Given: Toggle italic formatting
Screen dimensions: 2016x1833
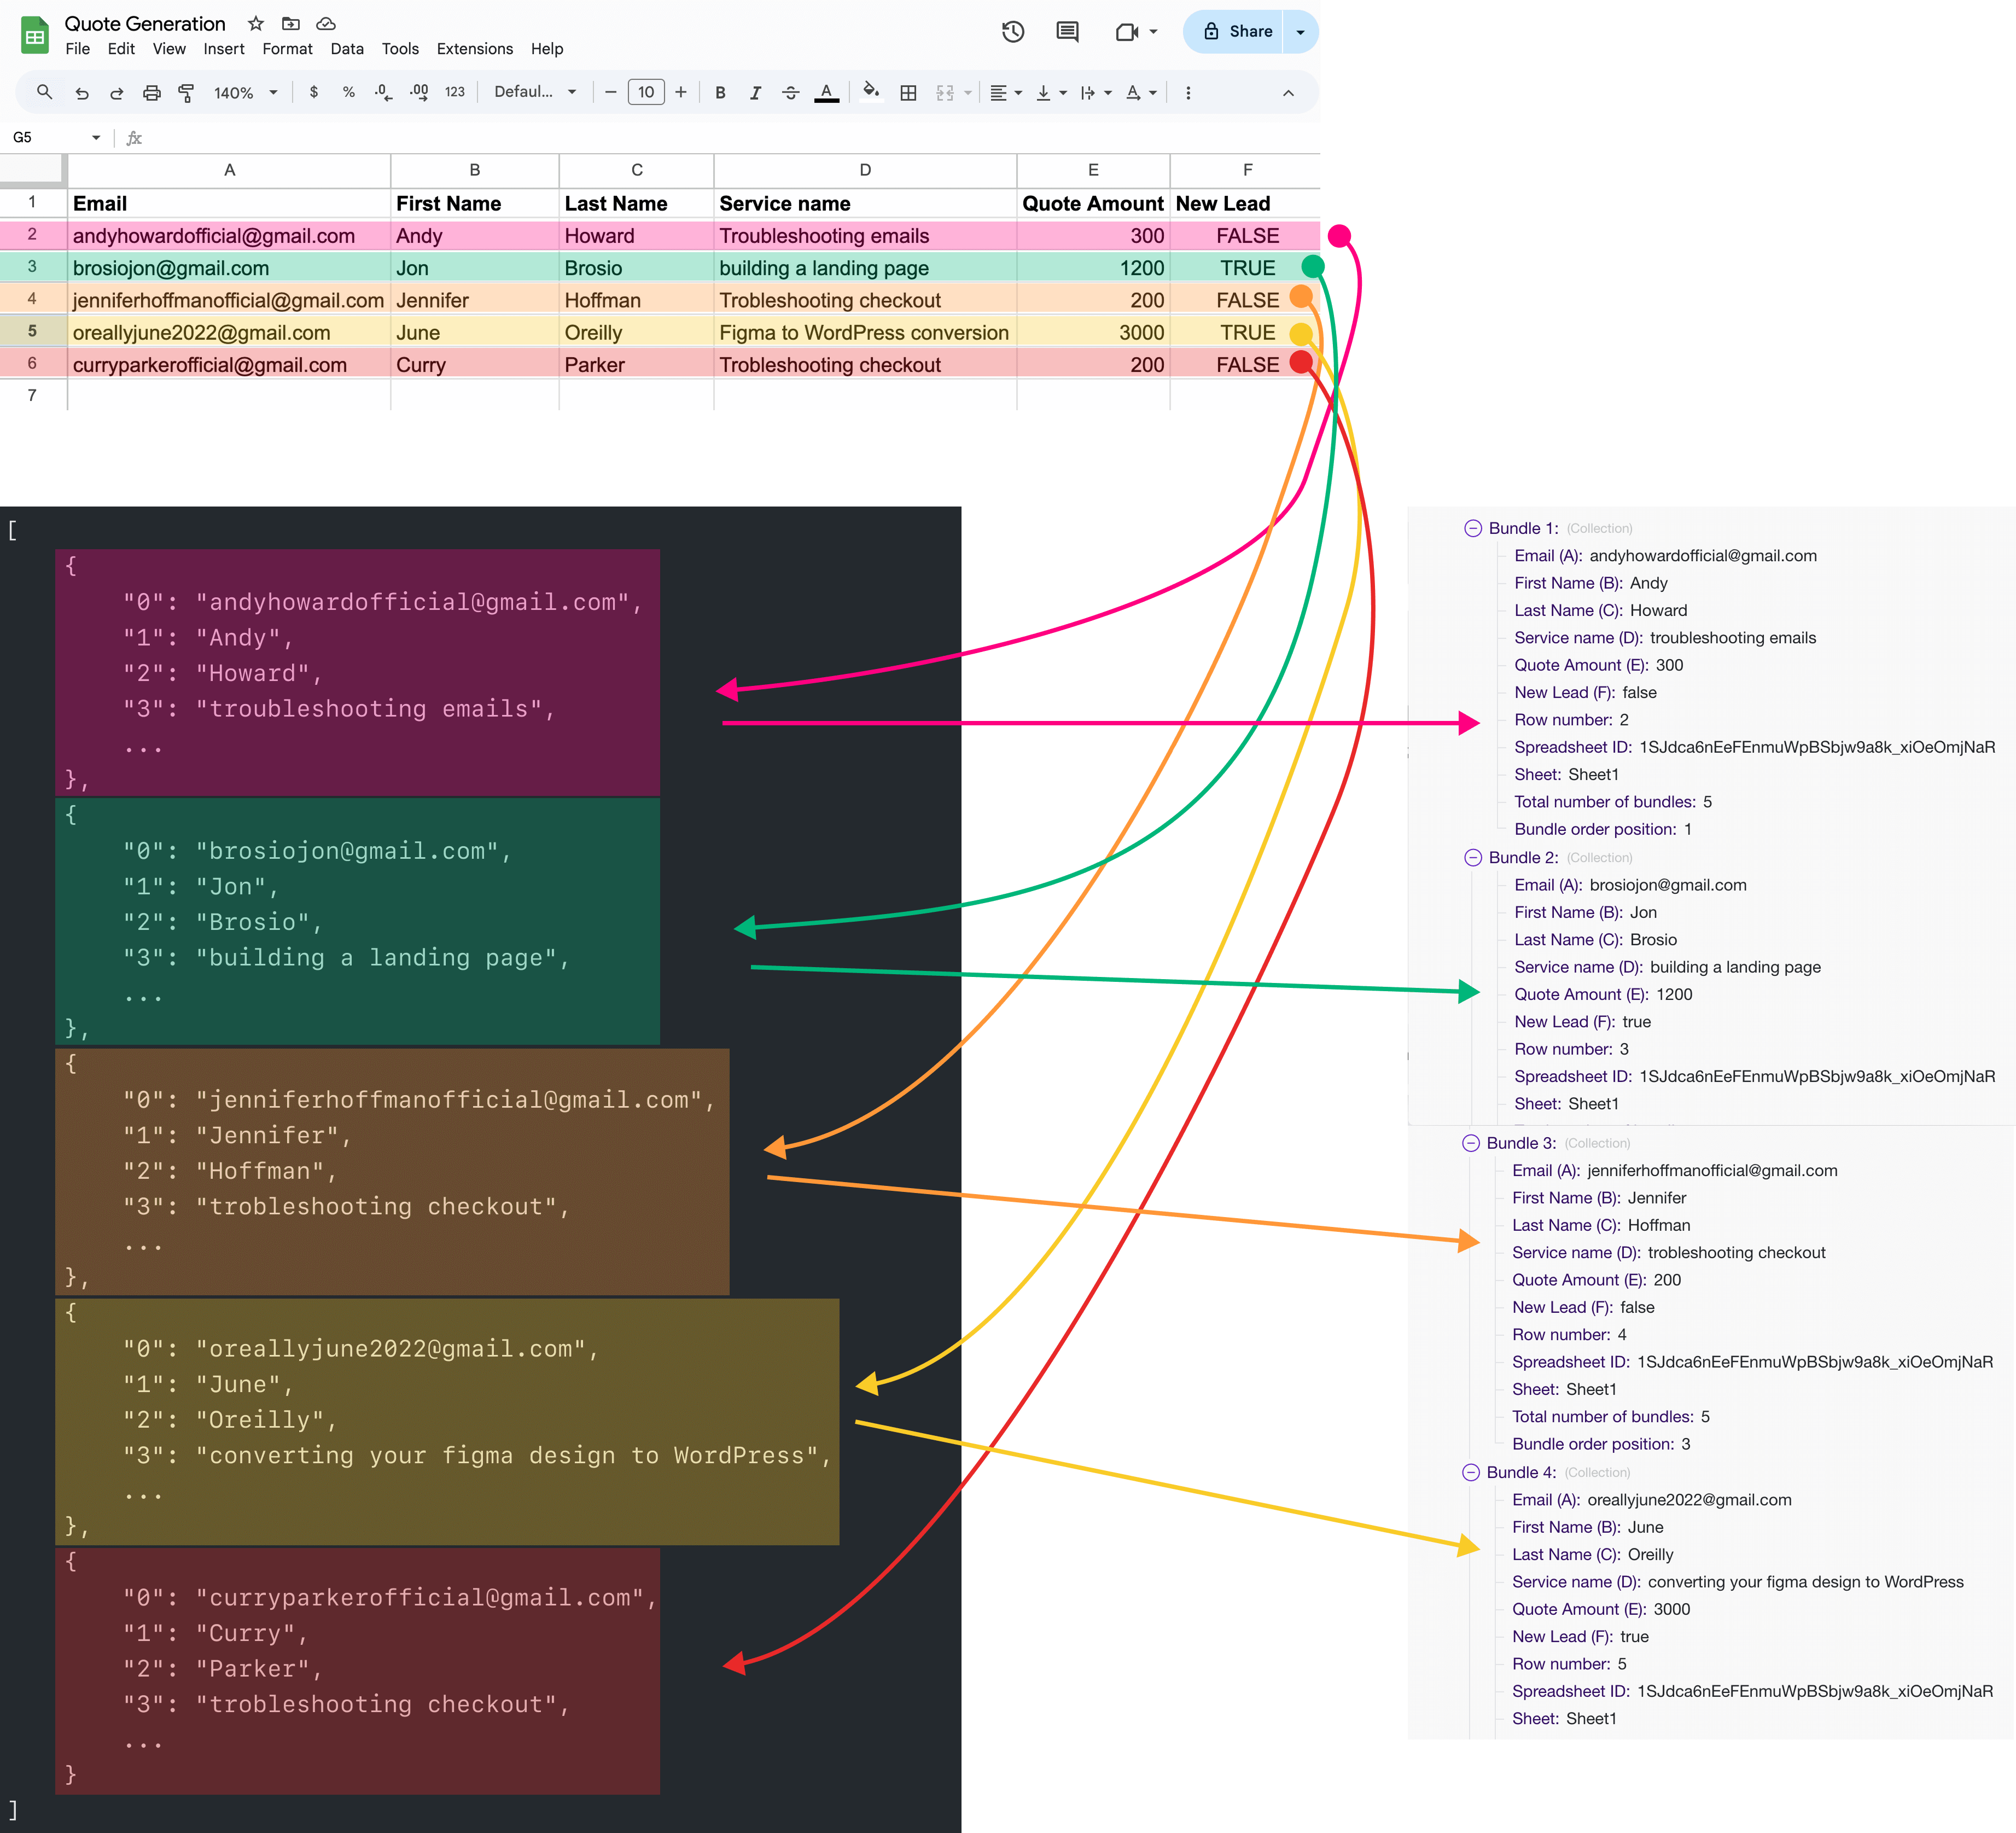Looking at the screenshot, I should tap(755, 93).
